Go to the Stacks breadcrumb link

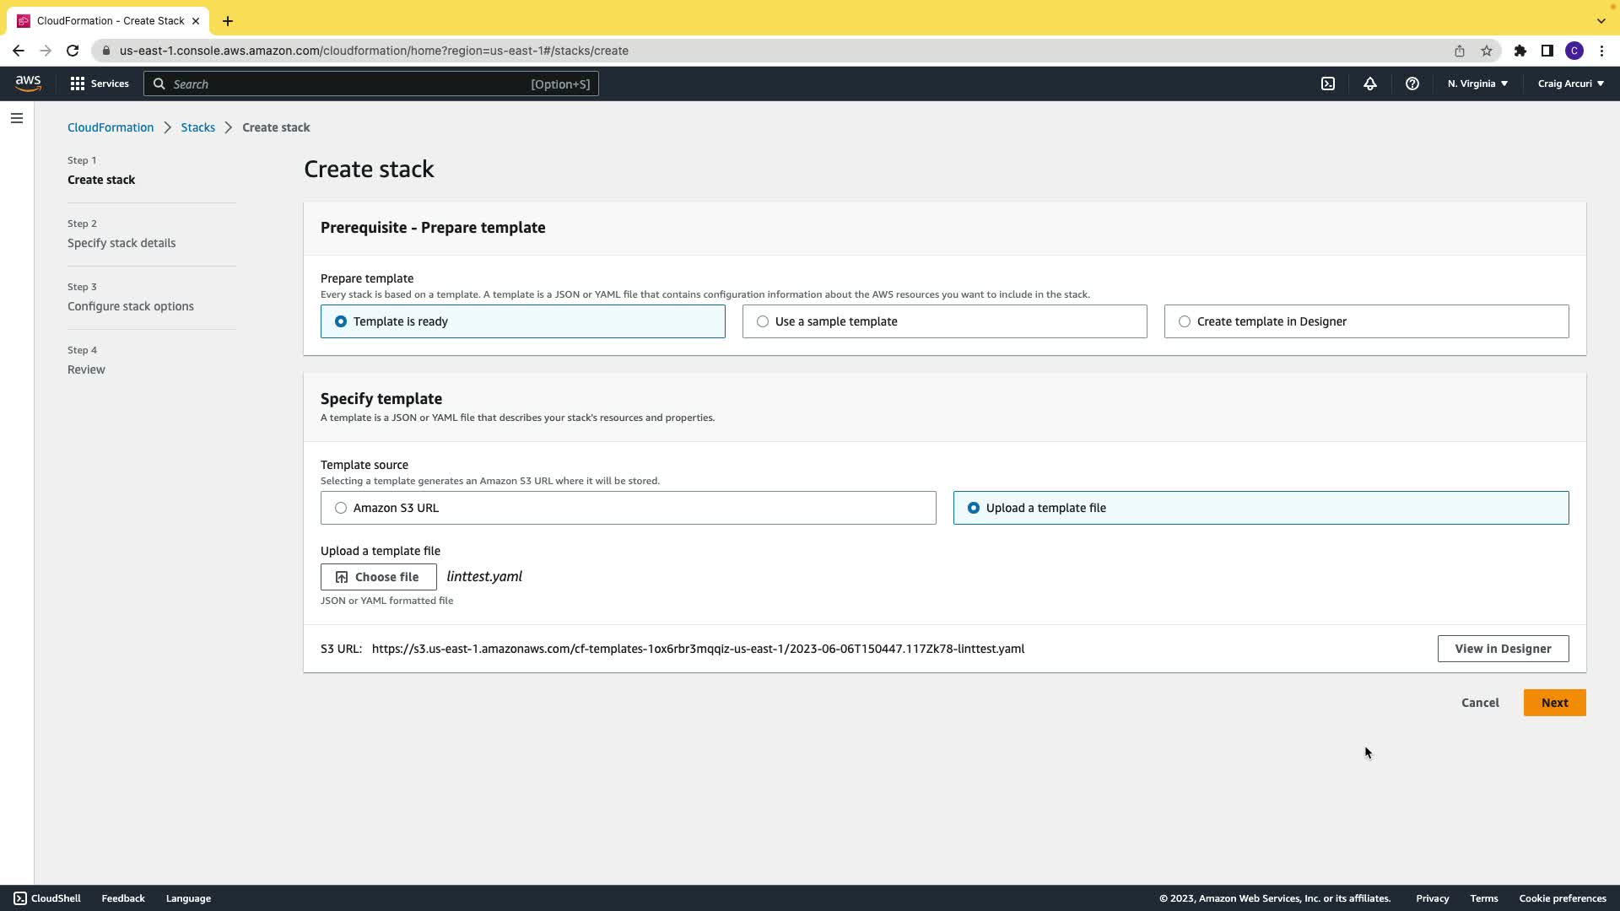coord(197,127)
